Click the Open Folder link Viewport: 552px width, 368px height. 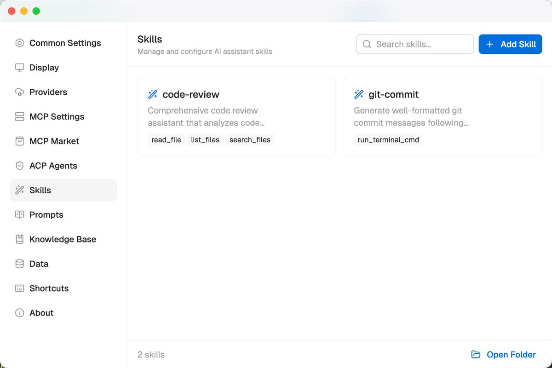pos(511,354)
